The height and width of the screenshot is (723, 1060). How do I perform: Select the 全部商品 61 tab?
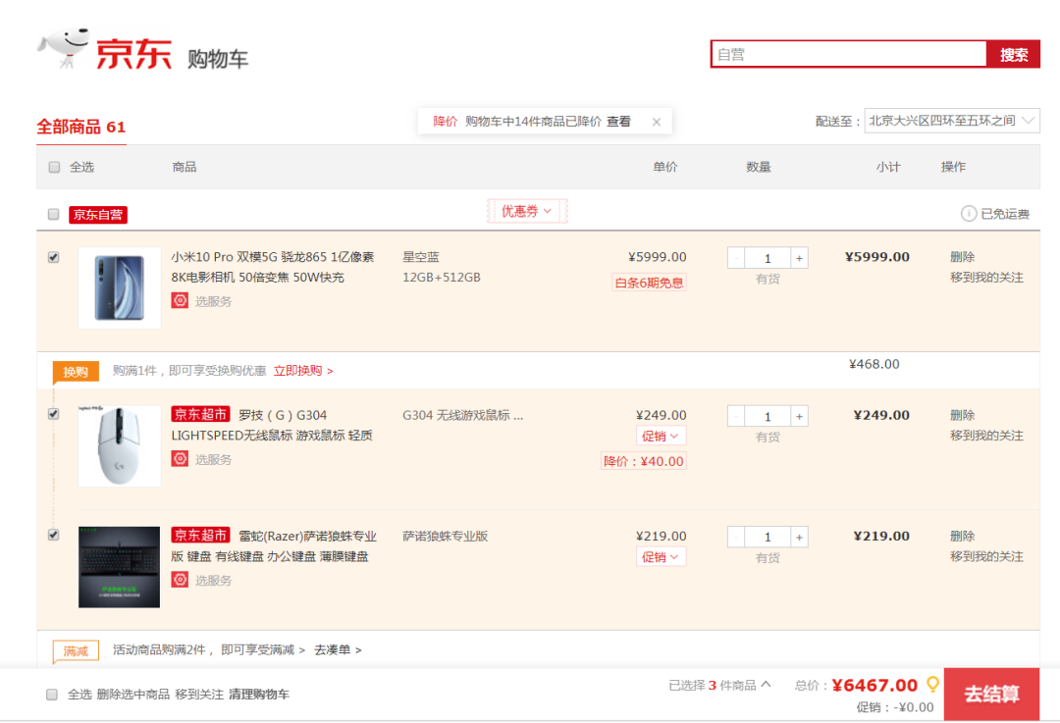81,127
